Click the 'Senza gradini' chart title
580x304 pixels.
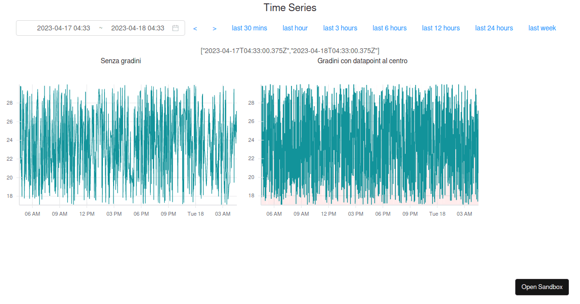(x=121, y=61)
